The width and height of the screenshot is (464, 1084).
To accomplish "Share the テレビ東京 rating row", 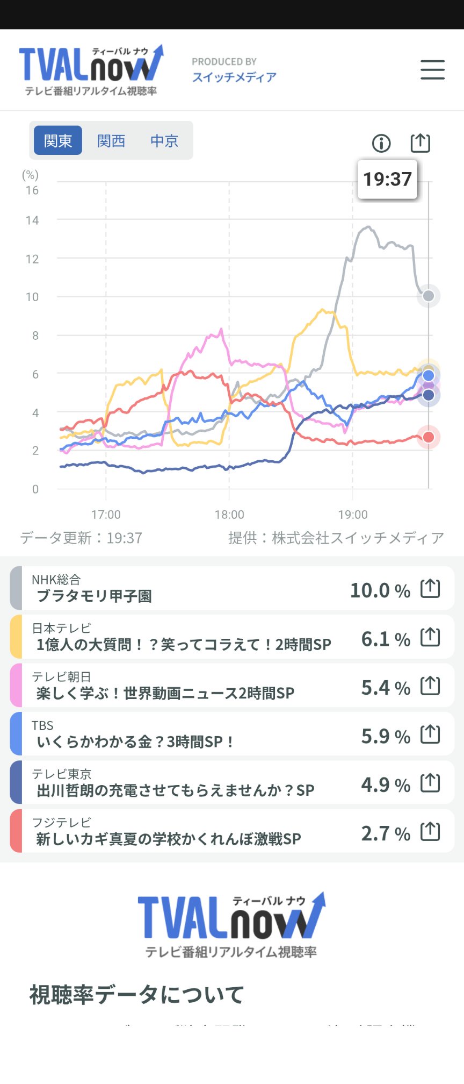I will 430,783.
